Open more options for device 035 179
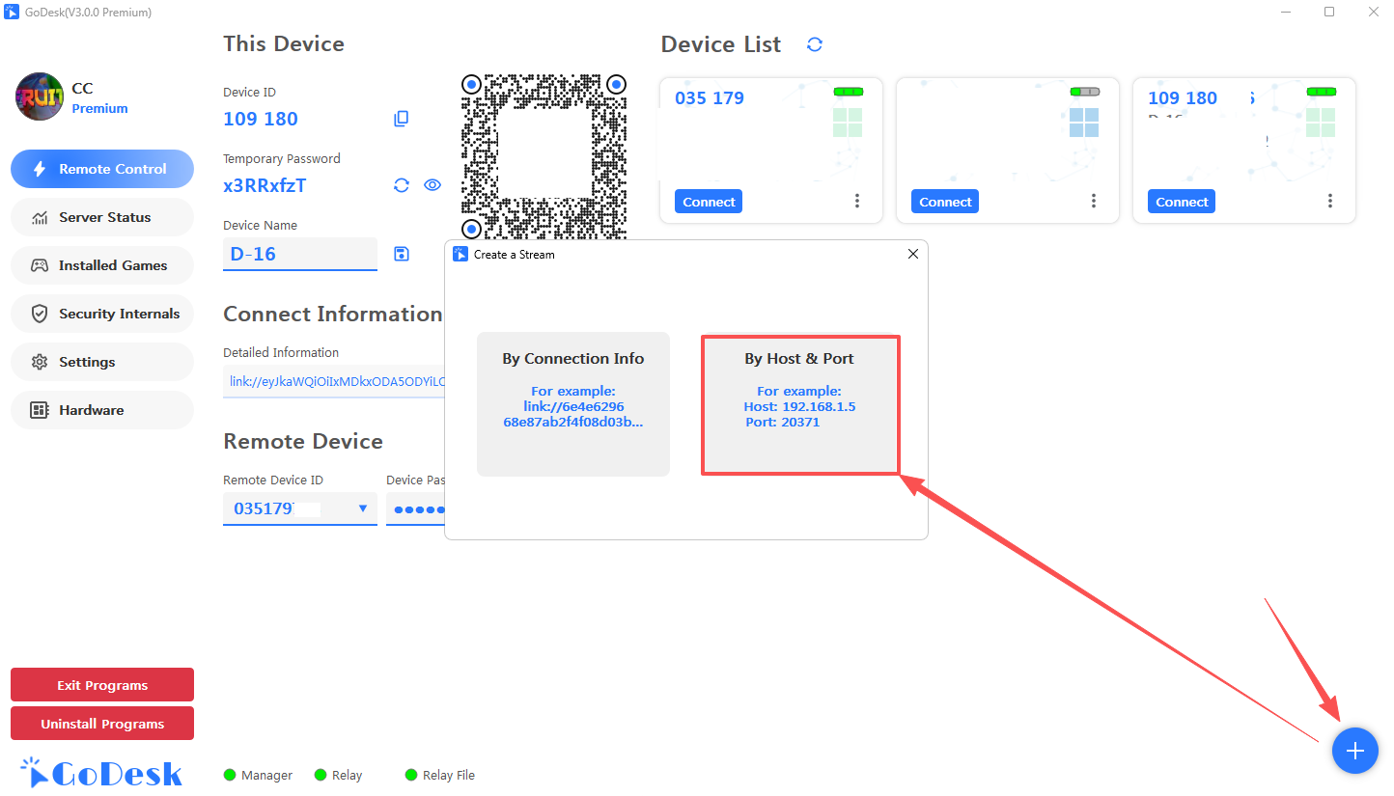Image resolution: width=1394 pixels, height=796 pixels. 857,201
